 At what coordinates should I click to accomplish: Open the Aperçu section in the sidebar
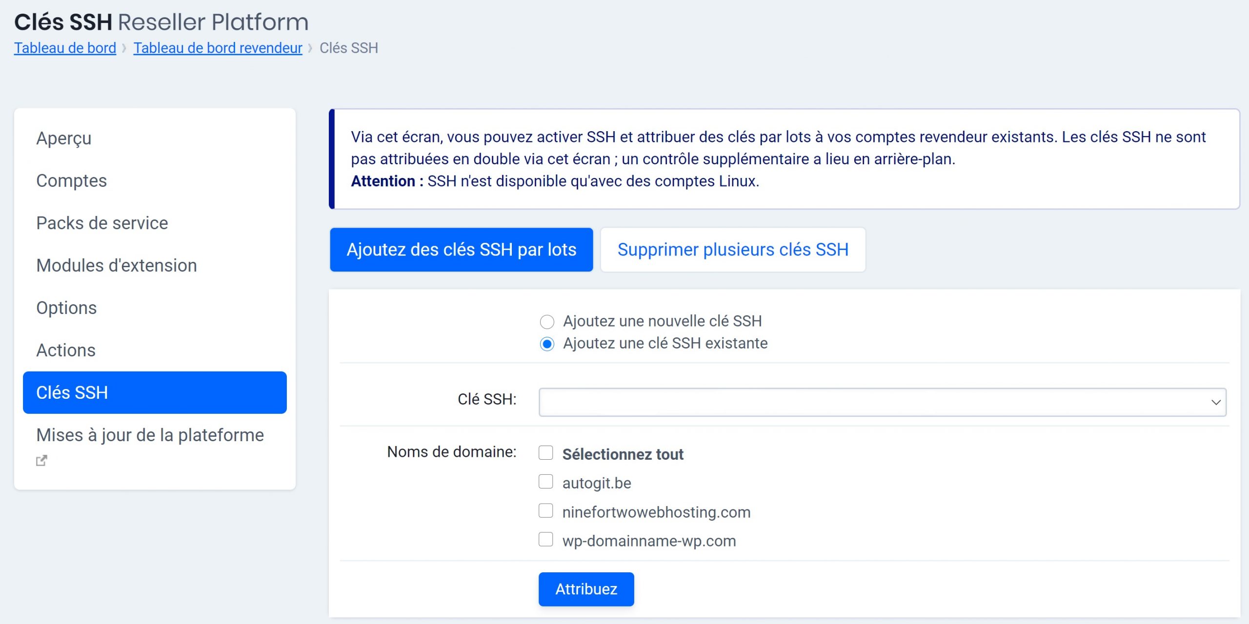(x=63, y=138)
